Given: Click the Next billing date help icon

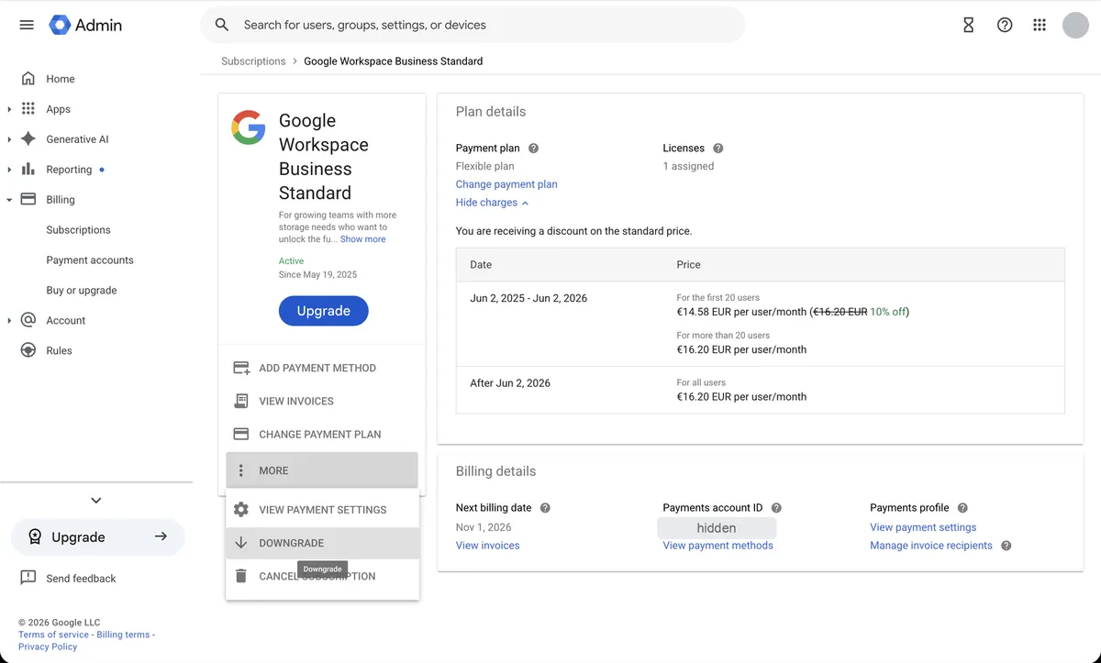Looking at the screenshot, I should tap(545, 507).
